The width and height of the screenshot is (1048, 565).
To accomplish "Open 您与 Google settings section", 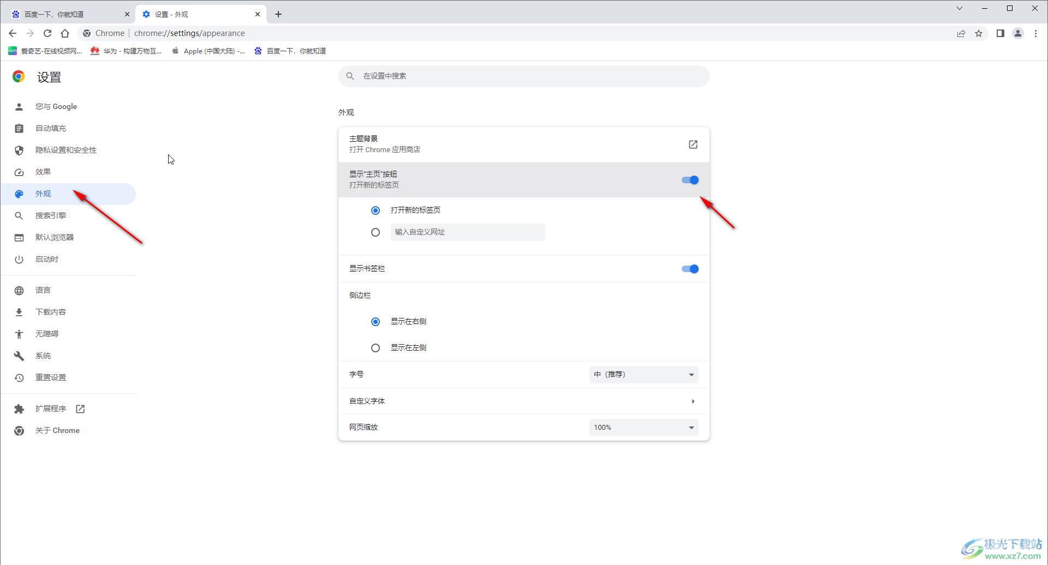I will [x=68, y=106].
